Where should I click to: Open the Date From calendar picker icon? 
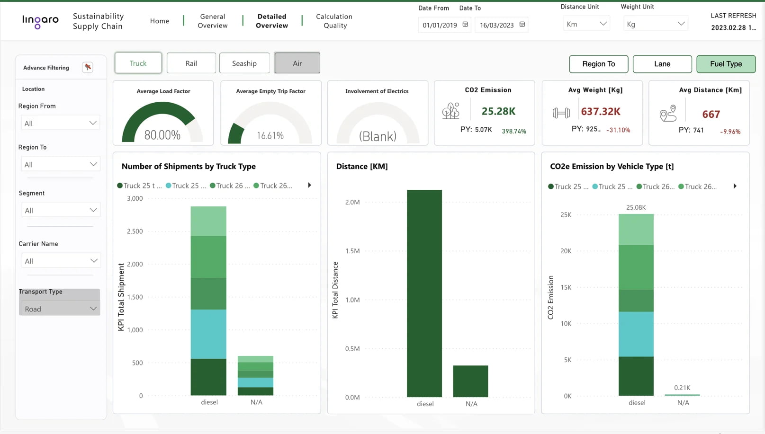(465, 25)
